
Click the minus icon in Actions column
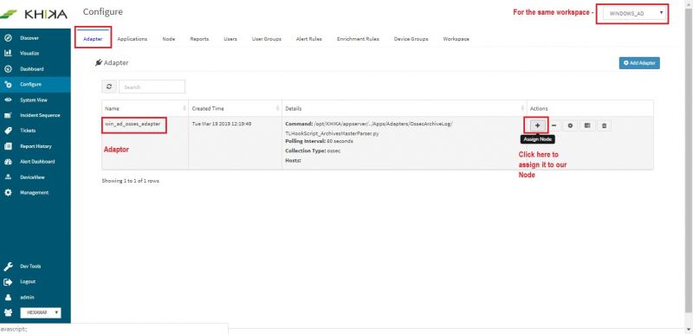click(554, 125)
